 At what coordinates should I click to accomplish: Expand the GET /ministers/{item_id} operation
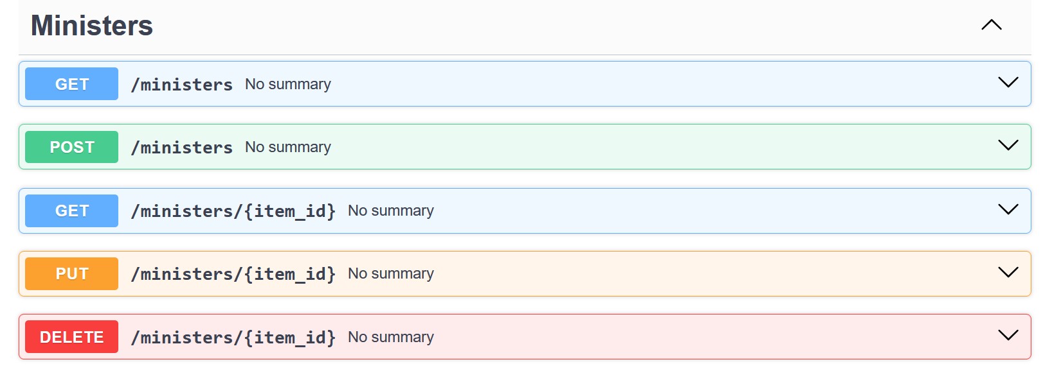click(x=1008, y=209)
